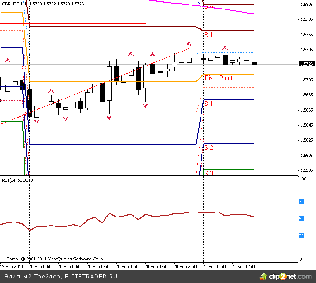Select the S 1 support label
This screenshot has width=316, height=283.
[208, 104]
